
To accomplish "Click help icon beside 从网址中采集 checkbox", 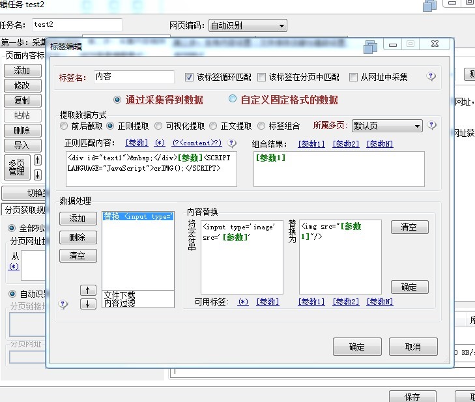I will 431,76.
